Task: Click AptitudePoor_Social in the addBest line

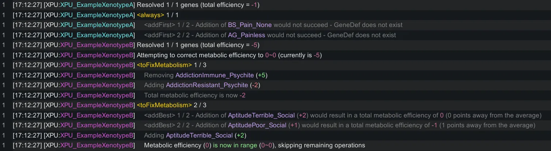Action: tap(257, 125)
